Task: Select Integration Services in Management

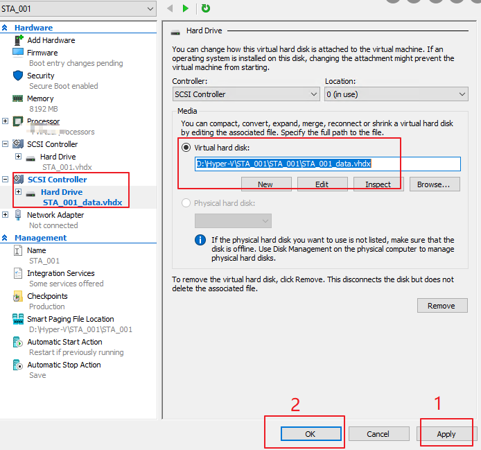Action: (x=61, y=273)
